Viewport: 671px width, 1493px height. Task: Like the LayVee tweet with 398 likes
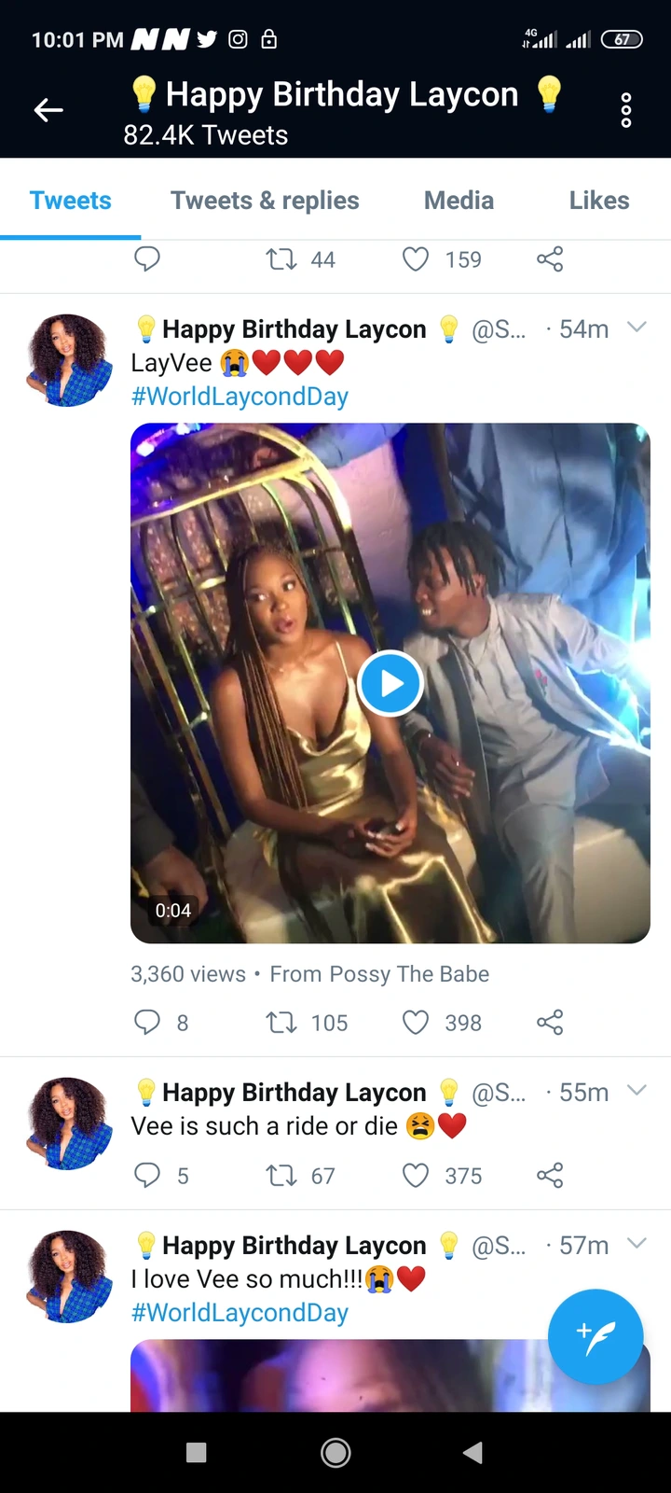[416, 1023]
